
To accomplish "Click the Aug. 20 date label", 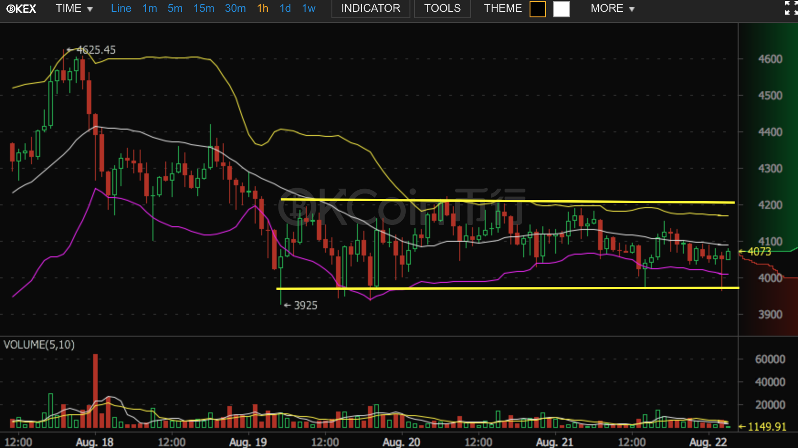I will [401, 442].
